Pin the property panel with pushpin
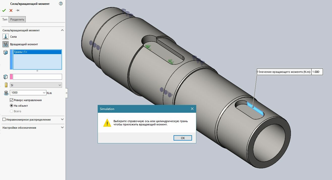332x180 pixels. (17, 10)
